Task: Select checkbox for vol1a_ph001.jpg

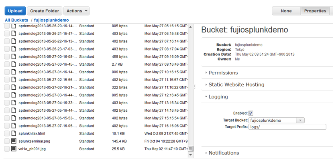Action: pos(7,149)
